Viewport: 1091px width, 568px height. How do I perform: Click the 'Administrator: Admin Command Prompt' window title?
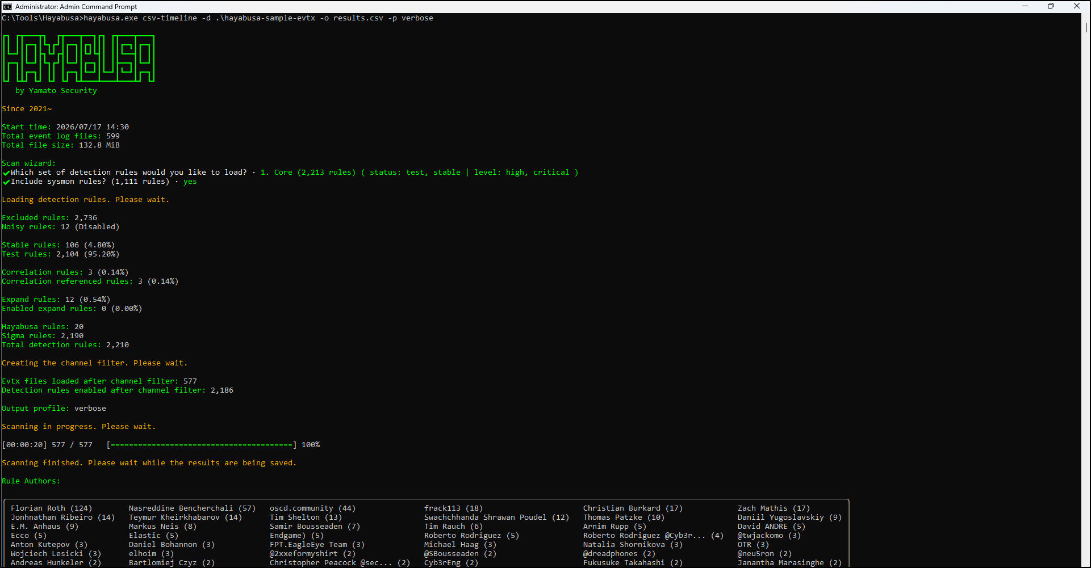(x=76, y=7)
